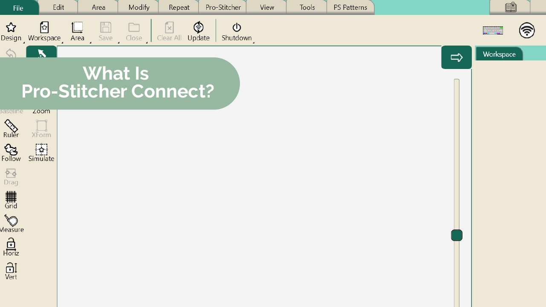Click the on-screen keyboard icon
This screenshot has width=546, height=307.
[493, 31]
